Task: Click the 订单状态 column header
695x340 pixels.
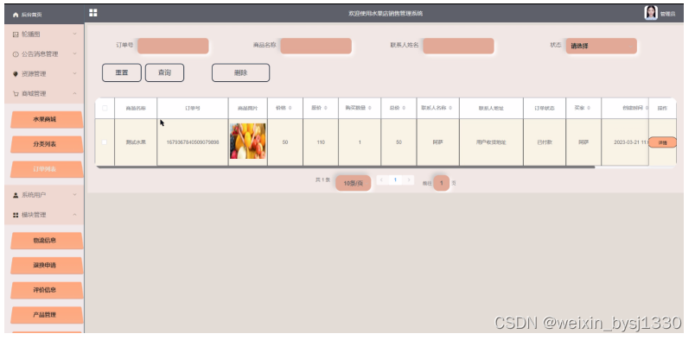Action: coord(545,108)
